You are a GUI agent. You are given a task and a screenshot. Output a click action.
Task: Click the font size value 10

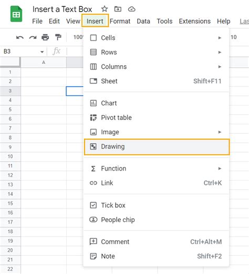point(234,37)
